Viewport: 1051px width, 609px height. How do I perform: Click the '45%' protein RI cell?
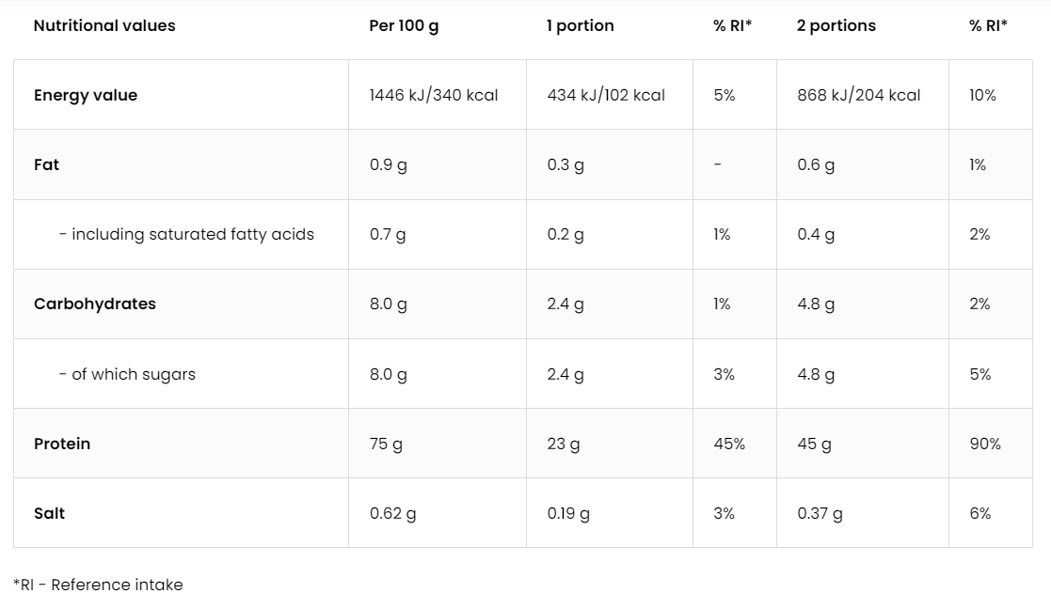pos(728,444)
